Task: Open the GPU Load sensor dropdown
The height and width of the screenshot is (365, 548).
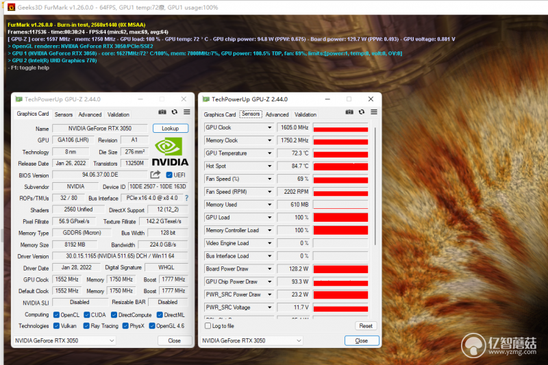Action: tap(269, 217)
